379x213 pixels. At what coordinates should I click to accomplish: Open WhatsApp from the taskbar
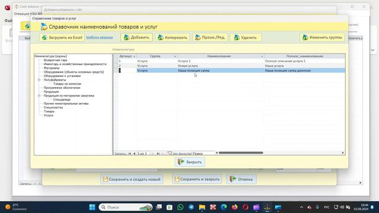coord(180,207)
